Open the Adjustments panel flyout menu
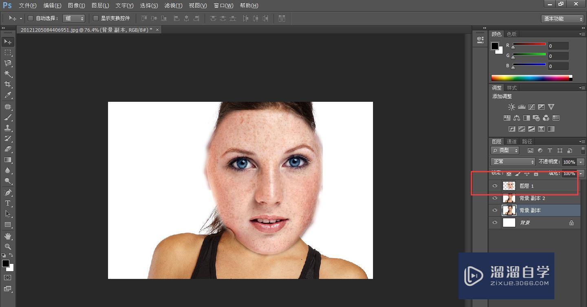This screenshot has height=307, width=587. click(582, 88)
